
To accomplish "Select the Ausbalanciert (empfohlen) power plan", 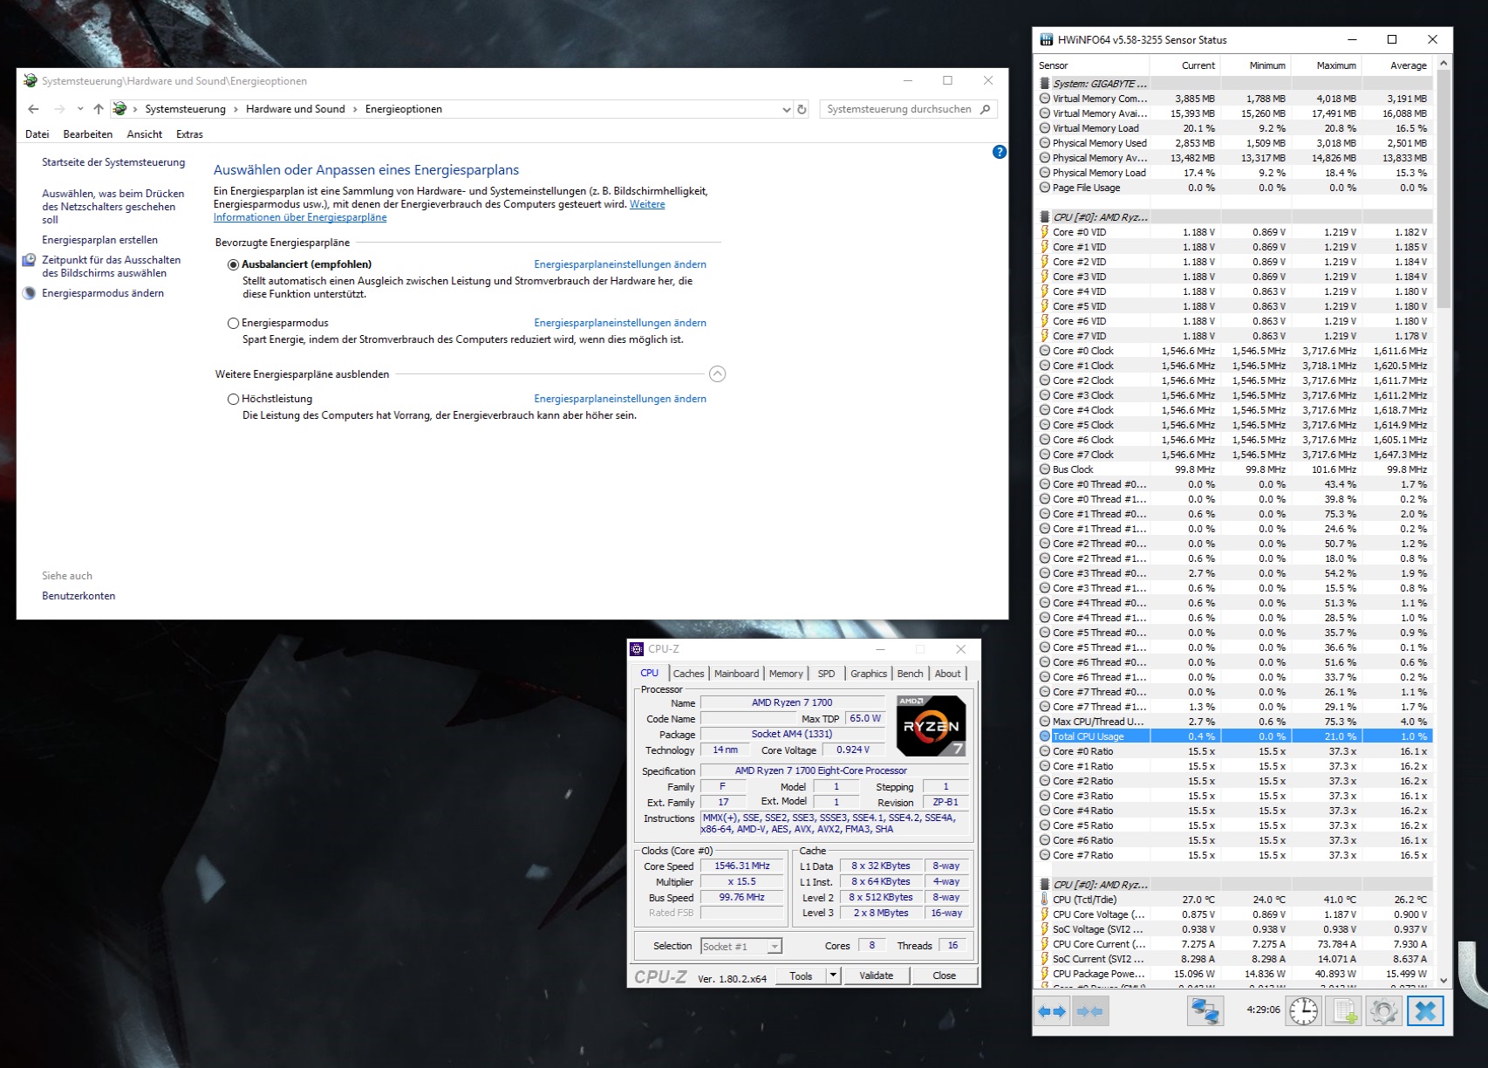I will (x=233, y=264).
